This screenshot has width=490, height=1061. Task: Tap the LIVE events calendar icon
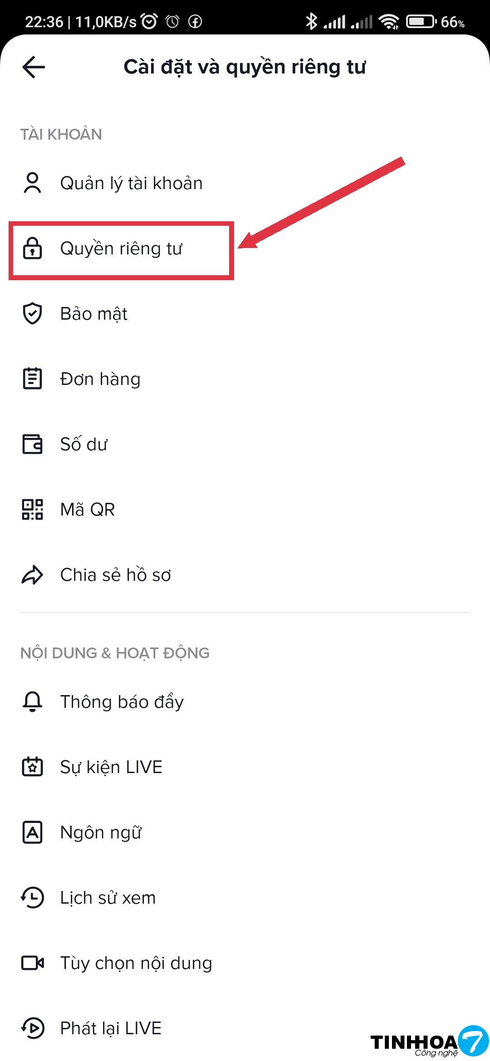point(32,767)
